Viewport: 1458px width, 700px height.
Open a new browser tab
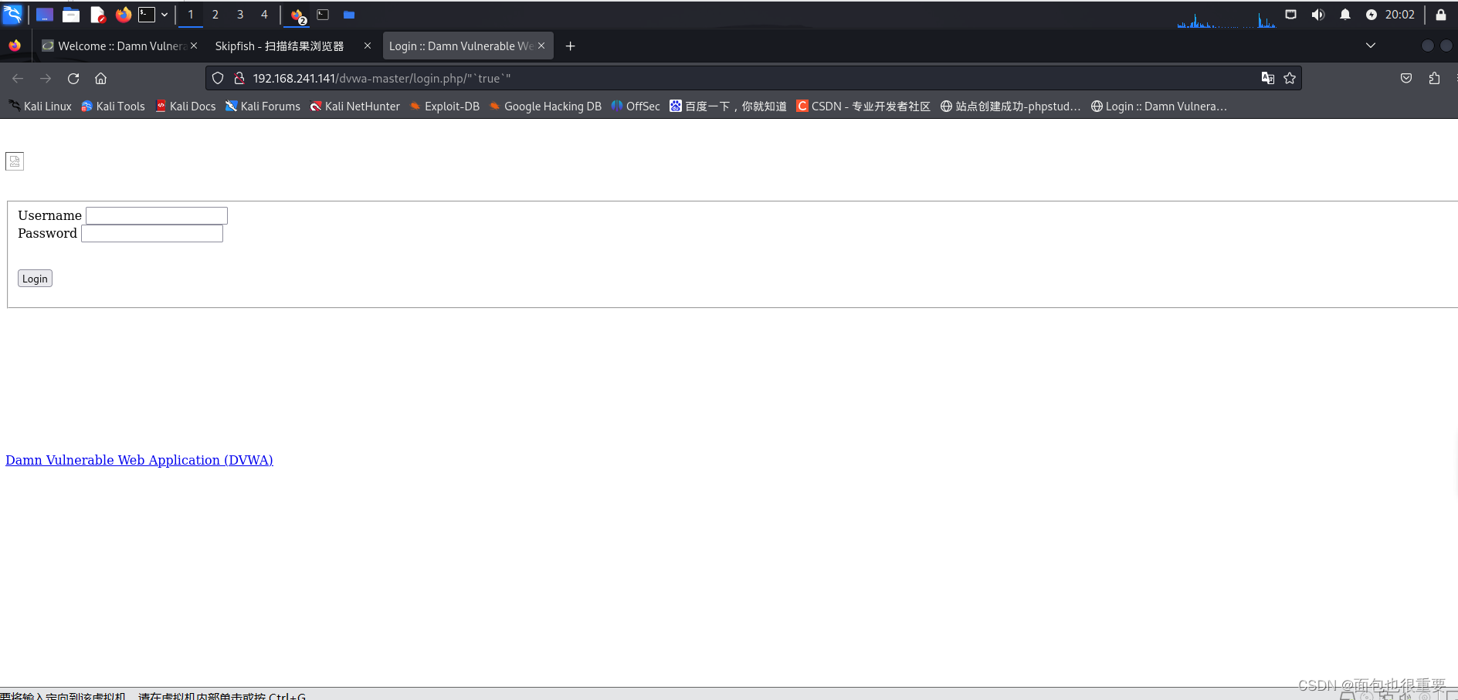570,46
